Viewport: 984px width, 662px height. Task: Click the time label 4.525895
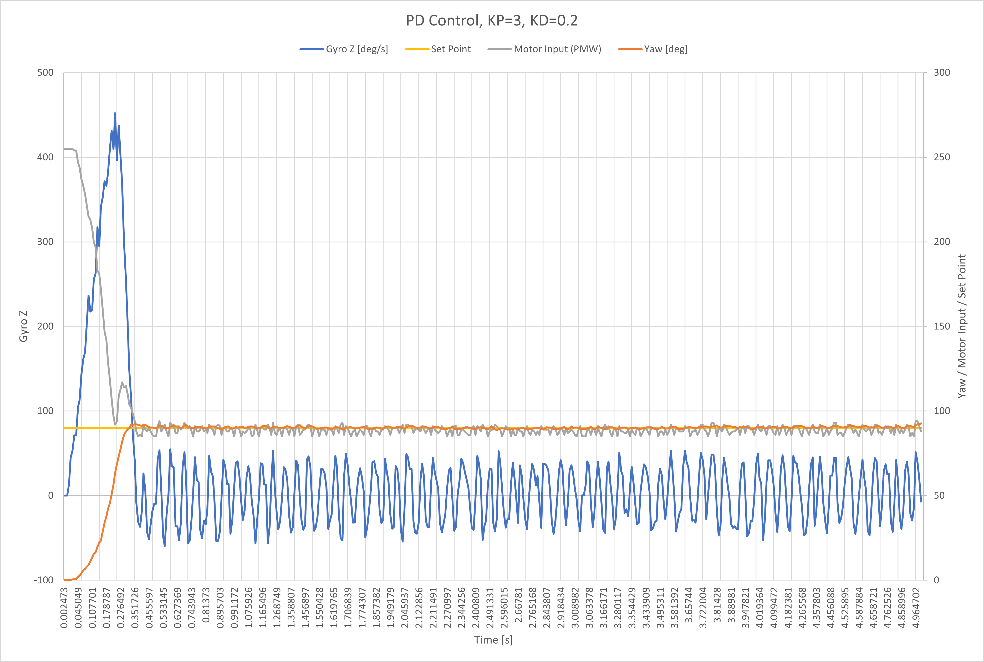pyautogui.click(x=845, y=608)
